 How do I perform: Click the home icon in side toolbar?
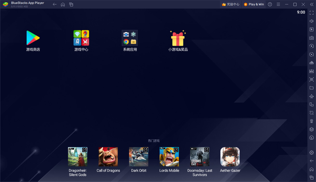[312, 169]
